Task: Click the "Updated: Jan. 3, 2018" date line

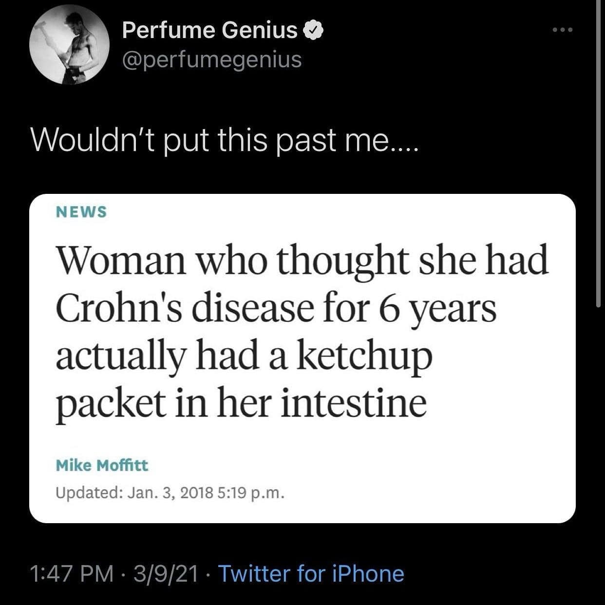Action: point(134,493)
